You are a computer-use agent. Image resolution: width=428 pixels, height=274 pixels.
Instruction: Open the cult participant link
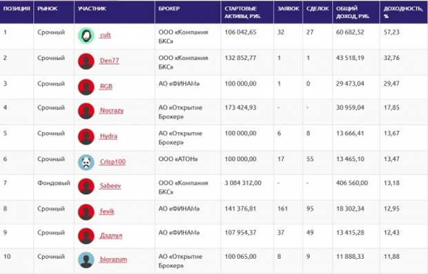point(106,35)
